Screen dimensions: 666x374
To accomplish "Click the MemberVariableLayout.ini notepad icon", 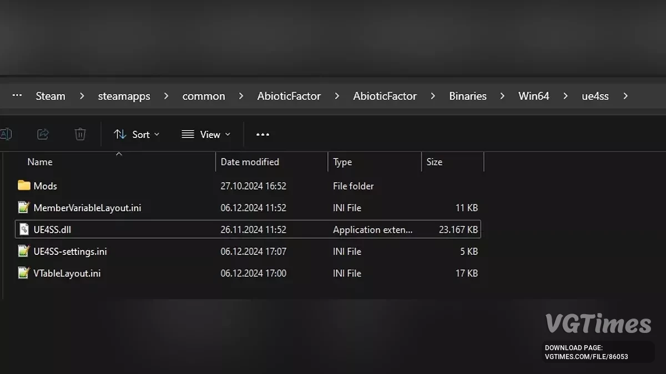I will tap(23, 207).
